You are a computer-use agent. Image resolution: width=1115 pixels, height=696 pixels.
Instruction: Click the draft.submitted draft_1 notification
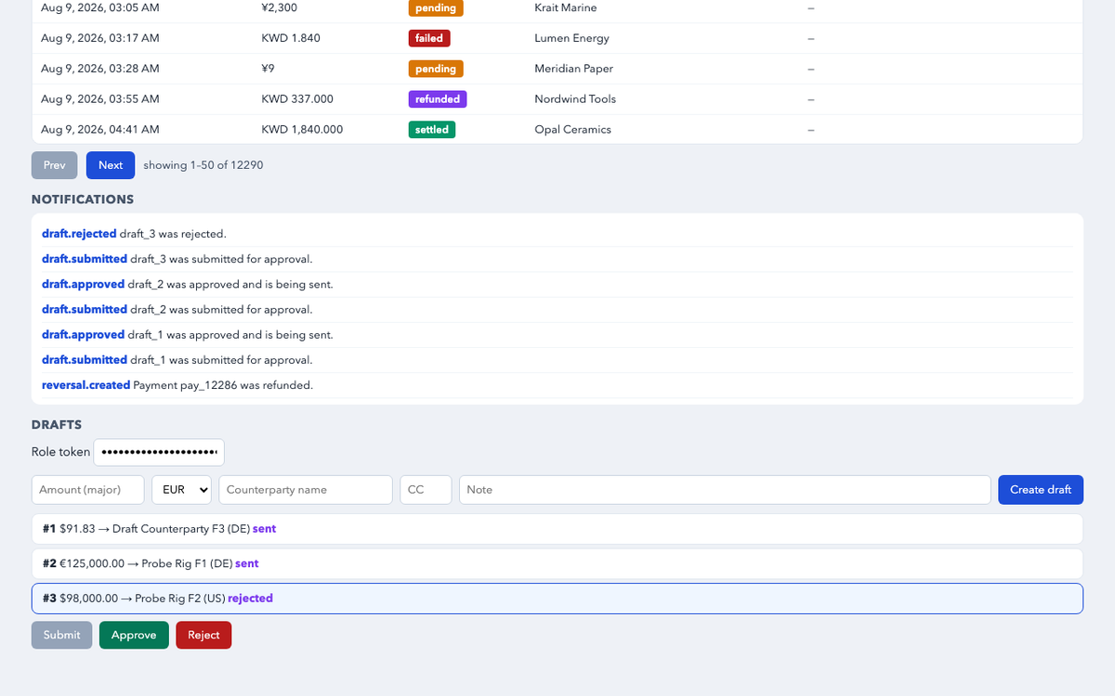[x=557, y=359]
